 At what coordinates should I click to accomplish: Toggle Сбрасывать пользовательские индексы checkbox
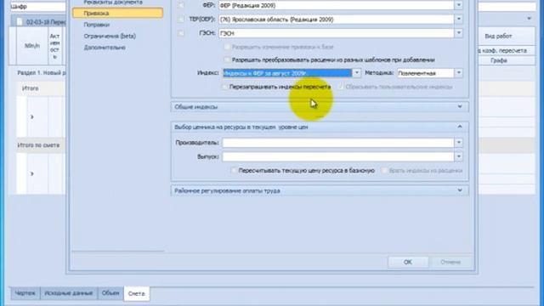(x=341, y=87)
